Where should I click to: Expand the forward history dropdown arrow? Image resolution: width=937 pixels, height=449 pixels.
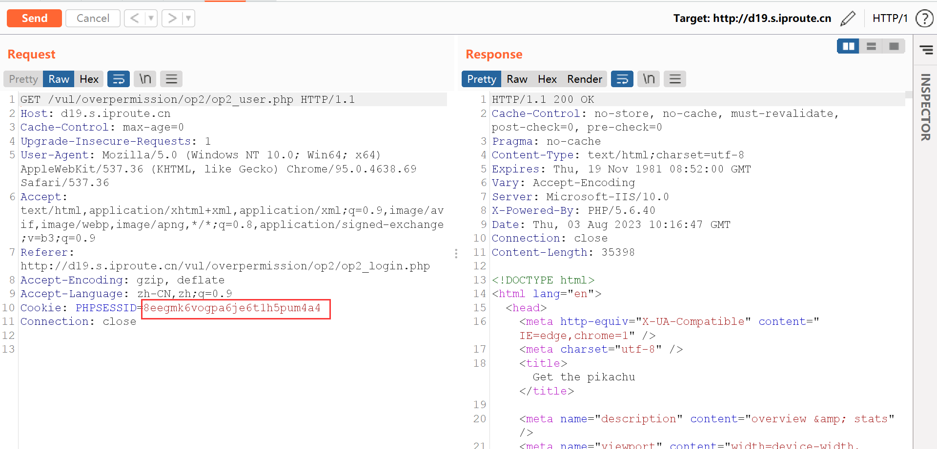tap(188, 19)
